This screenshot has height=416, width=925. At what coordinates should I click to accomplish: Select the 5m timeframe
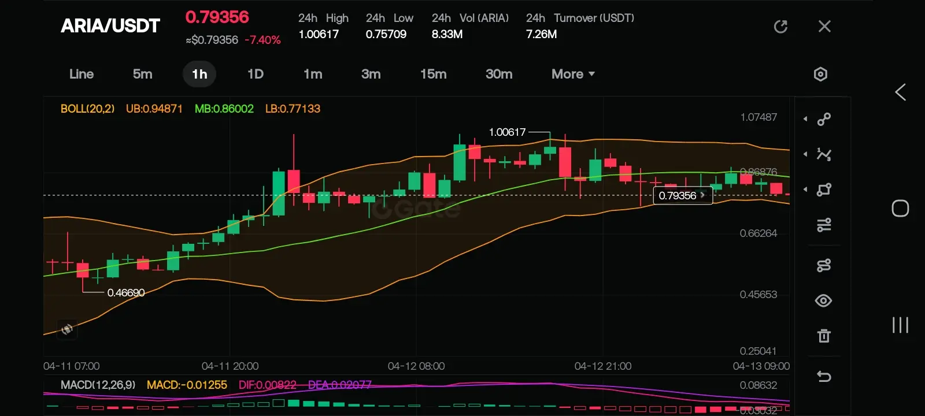142,74
